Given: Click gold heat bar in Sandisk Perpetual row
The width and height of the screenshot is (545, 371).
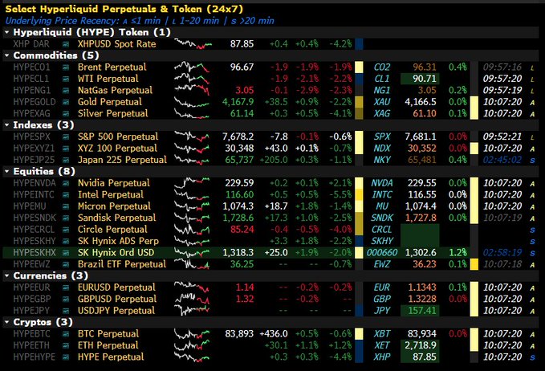Looking at the screenshot, I should point(359,218).
